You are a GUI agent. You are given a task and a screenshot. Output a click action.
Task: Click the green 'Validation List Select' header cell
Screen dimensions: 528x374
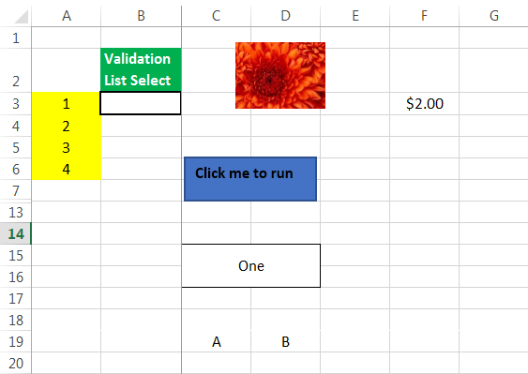click(141, 69)
